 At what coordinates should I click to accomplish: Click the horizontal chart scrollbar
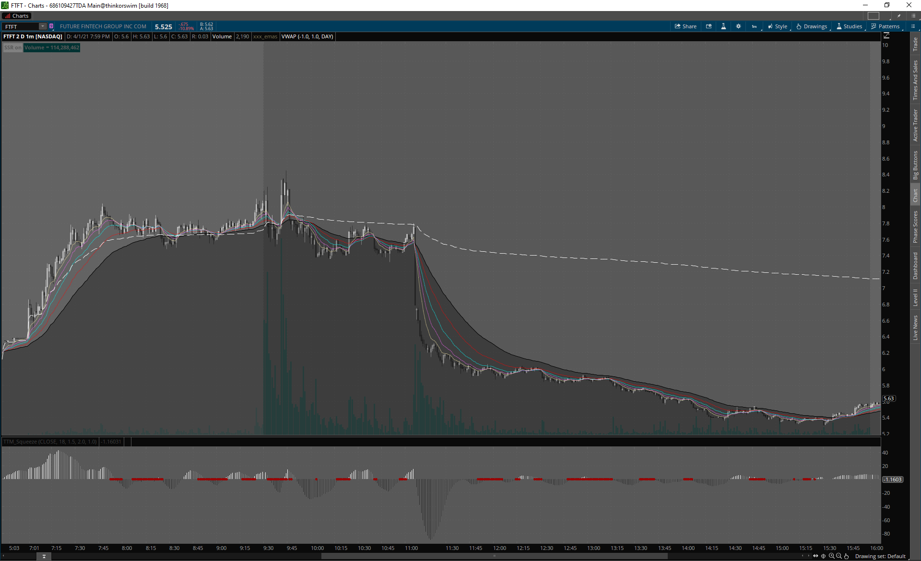[494, 556]
